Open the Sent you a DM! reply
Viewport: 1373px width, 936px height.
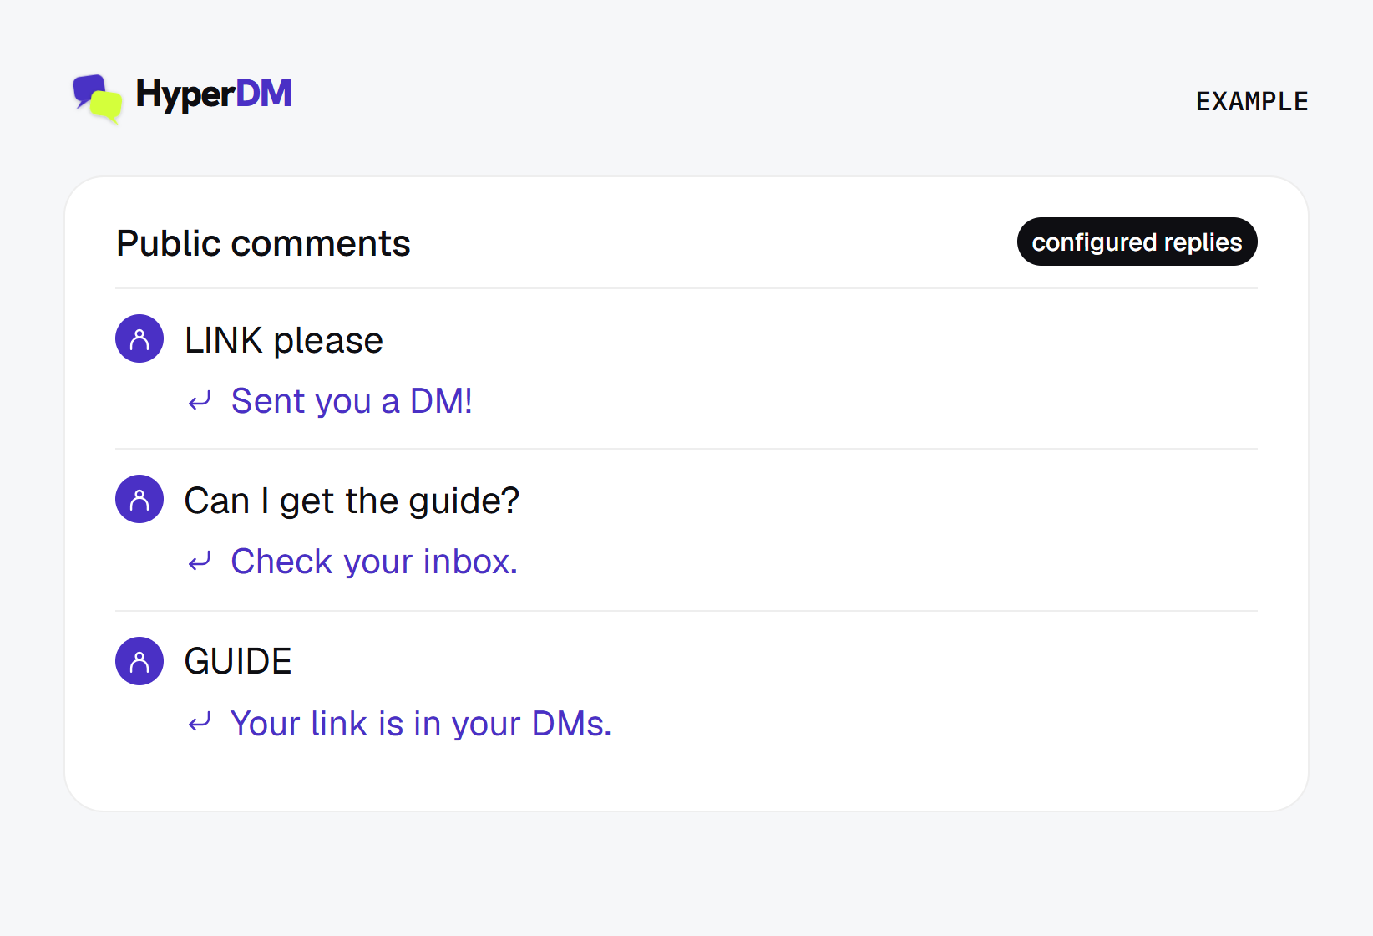[352, 401]
